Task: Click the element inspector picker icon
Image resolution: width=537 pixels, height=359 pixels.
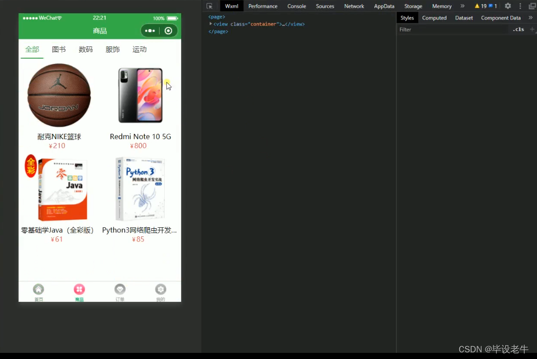Action: [210, 6]
